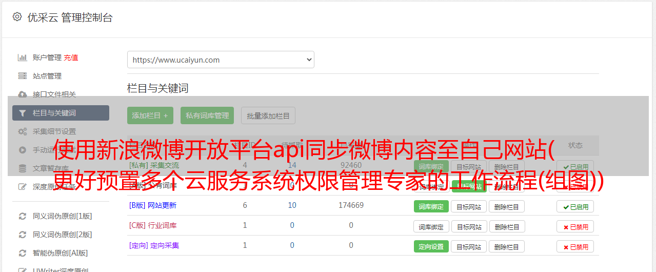The image size is (656, 272).
Task: Click 目标网站 in the 行业词库 row
Action: pos(469,226)
